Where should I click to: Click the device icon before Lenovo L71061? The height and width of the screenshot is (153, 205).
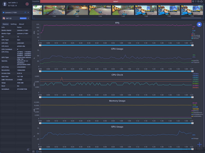pos(4,13)
